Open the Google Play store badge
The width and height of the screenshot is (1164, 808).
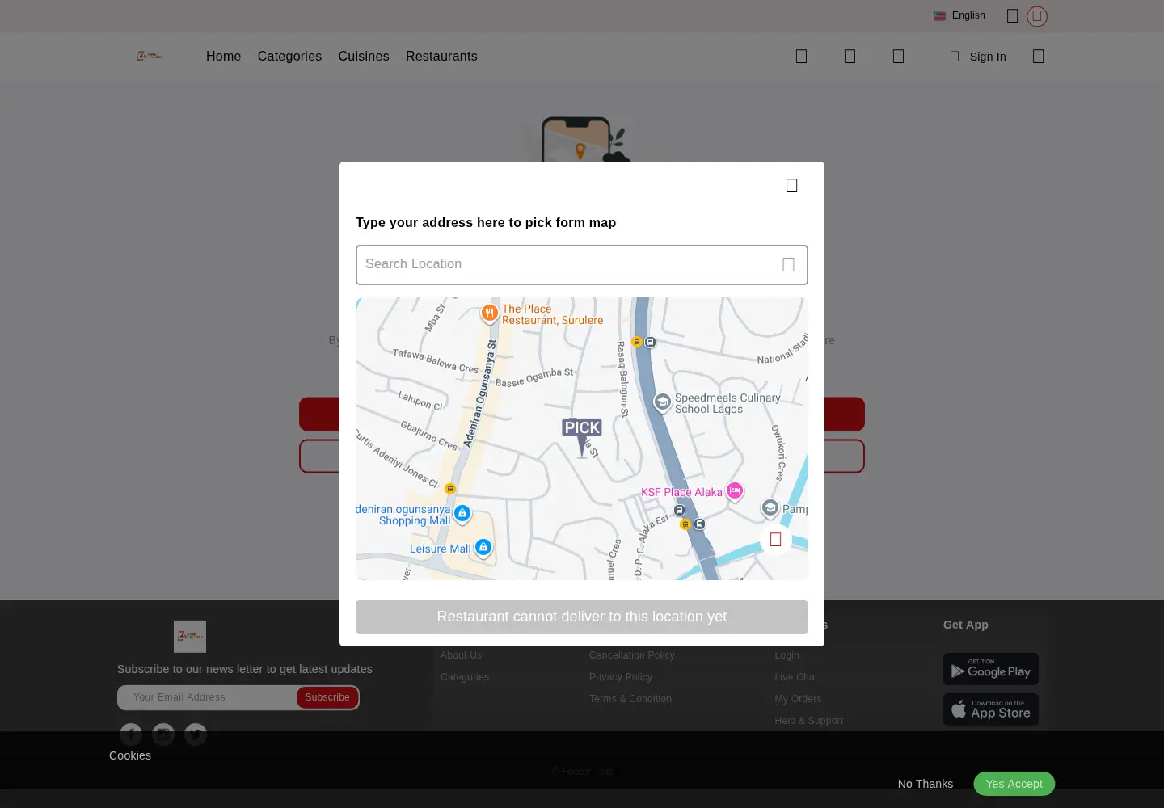990,669
